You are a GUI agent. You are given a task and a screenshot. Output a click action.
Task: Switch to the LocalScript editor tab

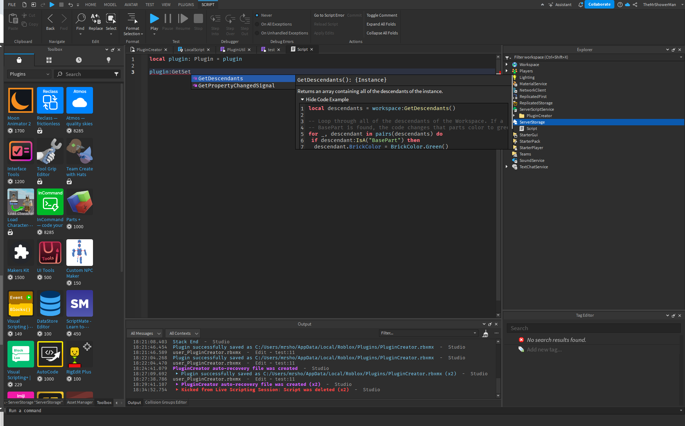pos(194,50)
